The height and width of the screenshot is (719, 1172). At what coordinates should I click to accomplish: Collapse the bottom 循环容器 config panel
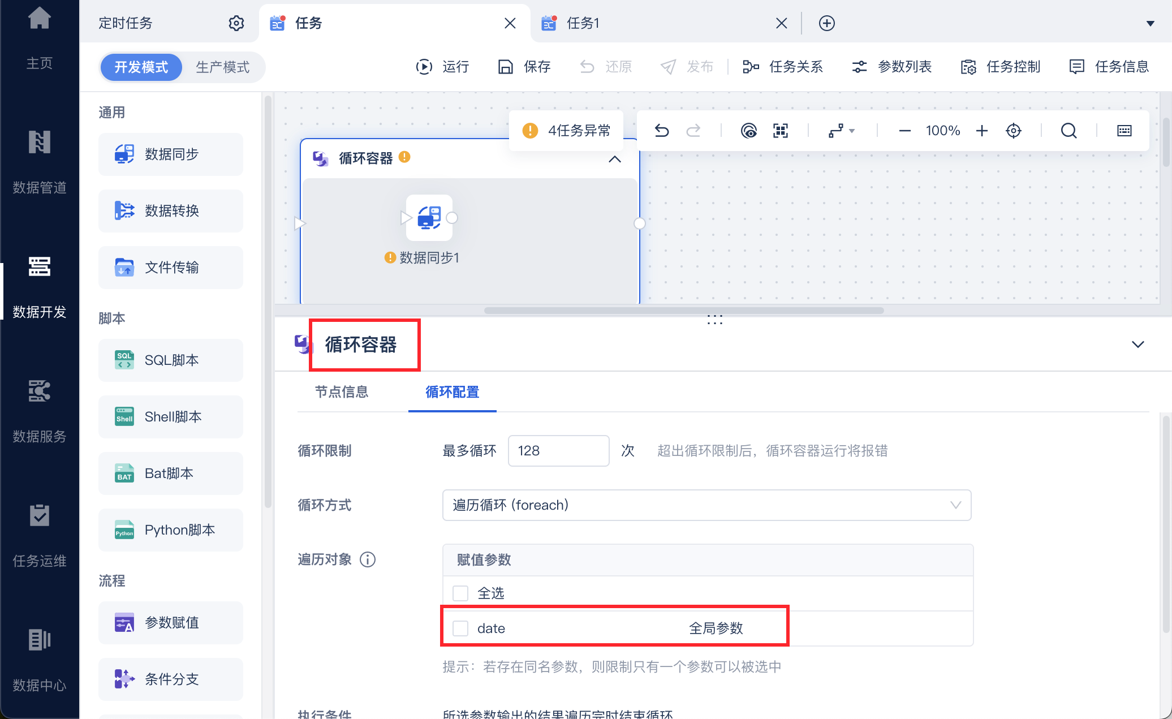coord(1137,345)
